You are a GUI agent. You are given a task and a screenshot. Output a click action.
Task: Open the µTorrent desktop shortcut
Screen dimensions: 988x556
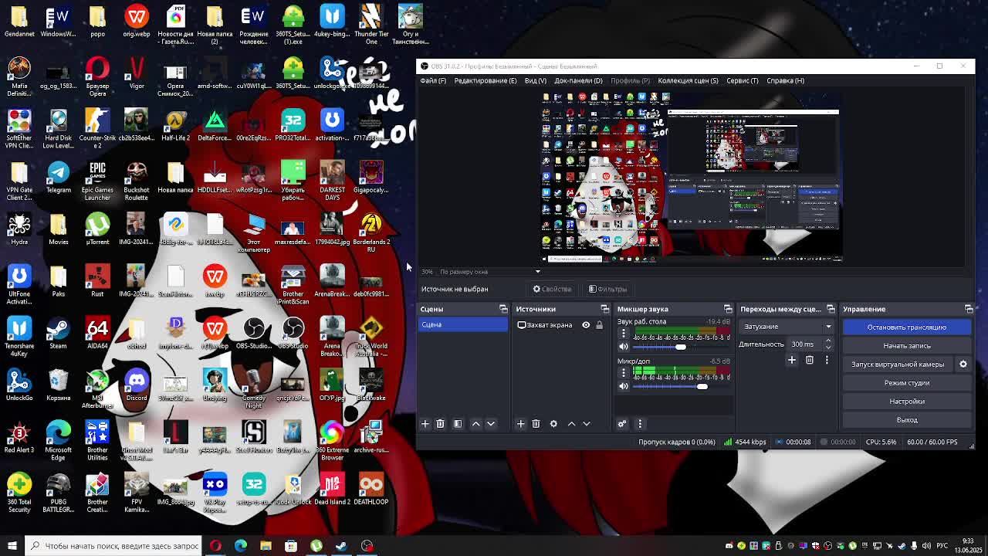pyautogui.click(x=97, y=229)
